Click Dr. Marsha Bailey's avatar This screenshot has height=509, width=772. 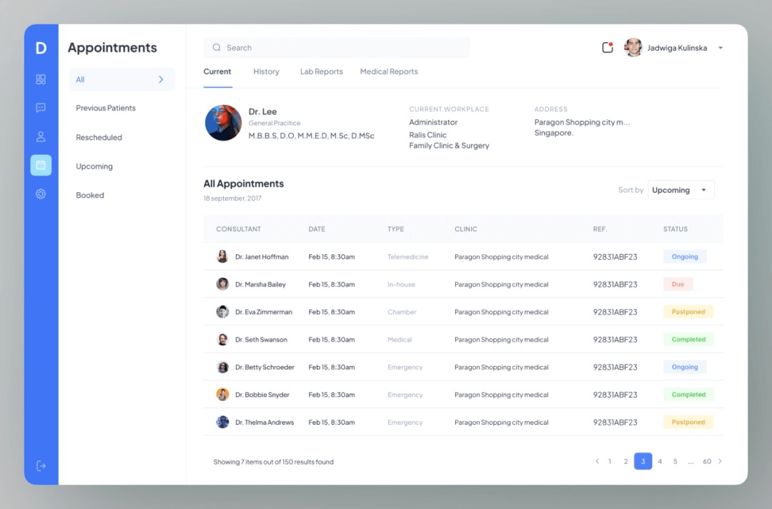222,283
